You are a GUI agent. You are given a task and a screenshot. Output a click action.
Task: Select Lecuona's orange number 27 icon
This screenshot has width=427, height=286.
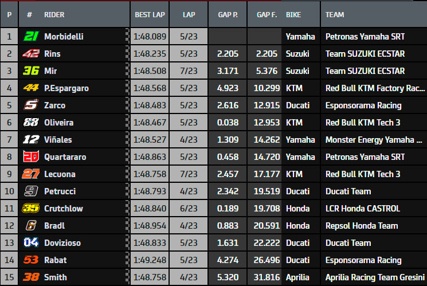pos(31,174)
